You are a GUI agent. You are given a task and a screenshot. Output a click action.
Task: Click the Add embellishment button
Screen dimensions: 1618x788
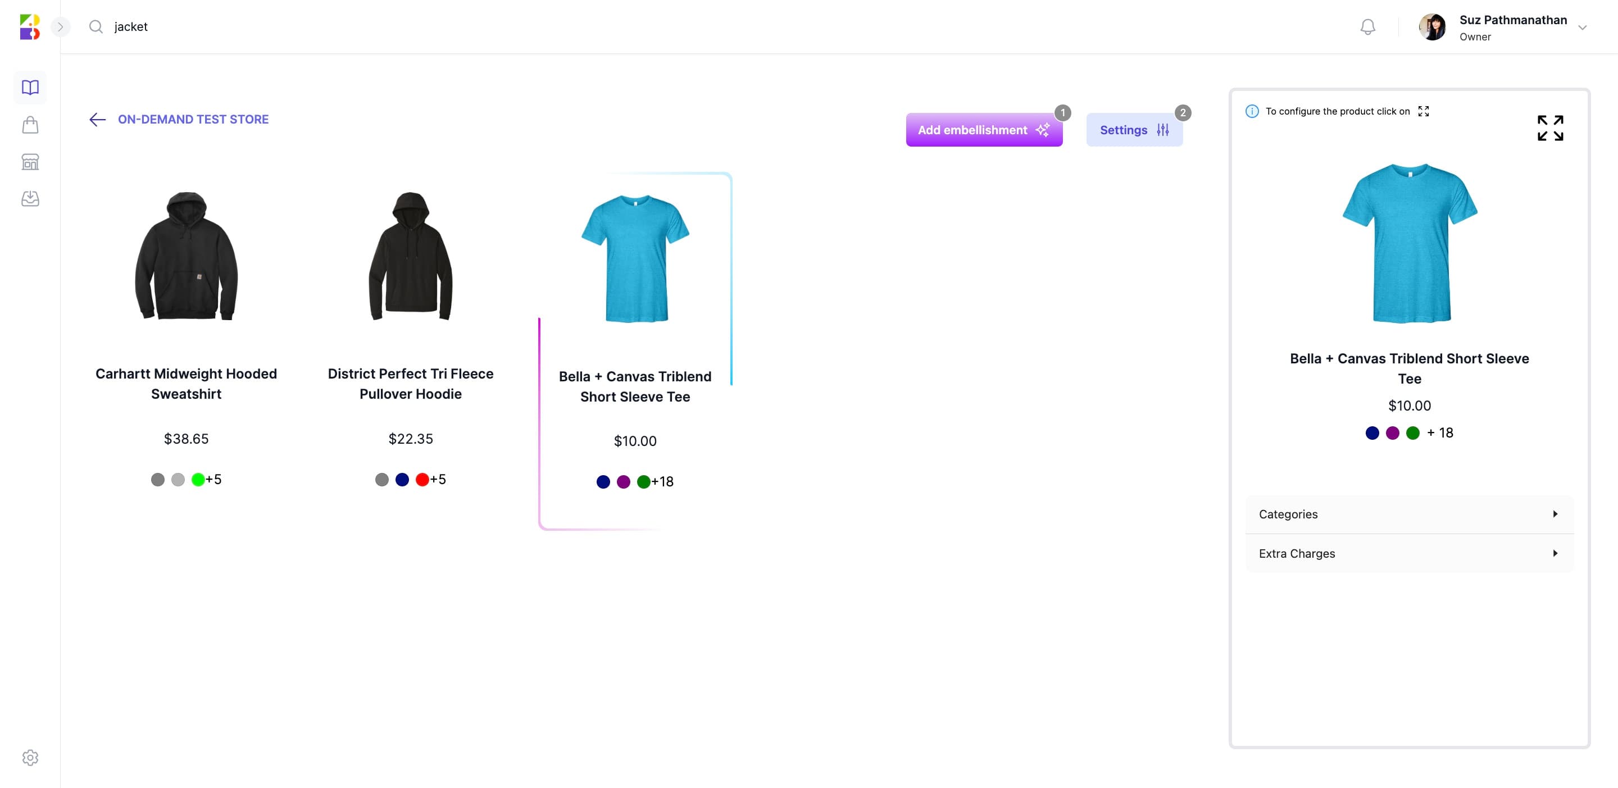point(984,130)
